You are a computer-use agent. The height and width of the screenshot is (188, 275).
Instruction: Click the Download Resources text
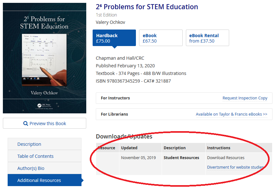tap(226, 158)
